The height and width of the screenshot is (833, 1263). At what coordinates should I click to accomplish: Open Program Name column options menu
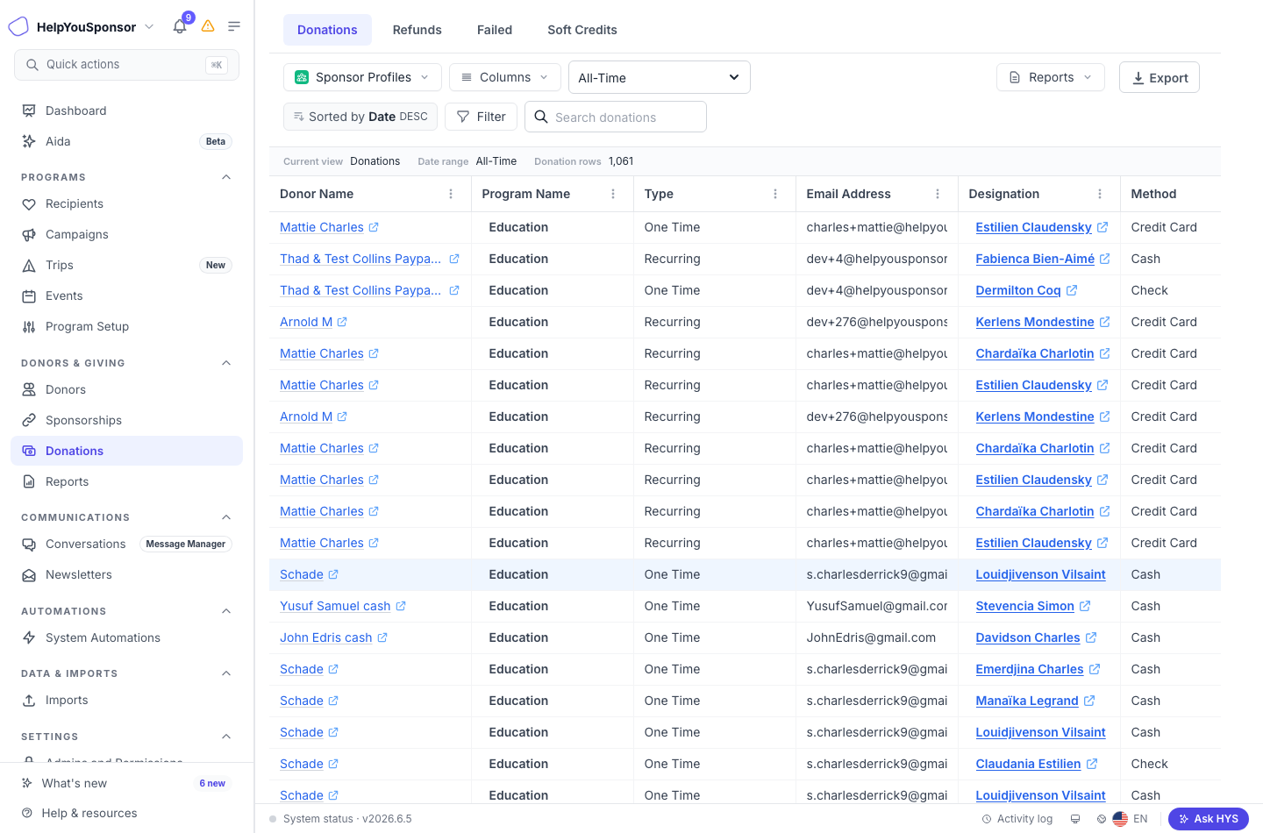tap(613, 194)
